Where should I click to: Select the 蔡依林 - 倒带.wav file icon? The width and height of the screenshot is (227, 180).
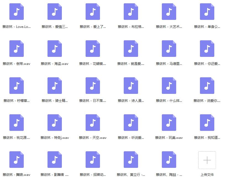coord(17,49)
